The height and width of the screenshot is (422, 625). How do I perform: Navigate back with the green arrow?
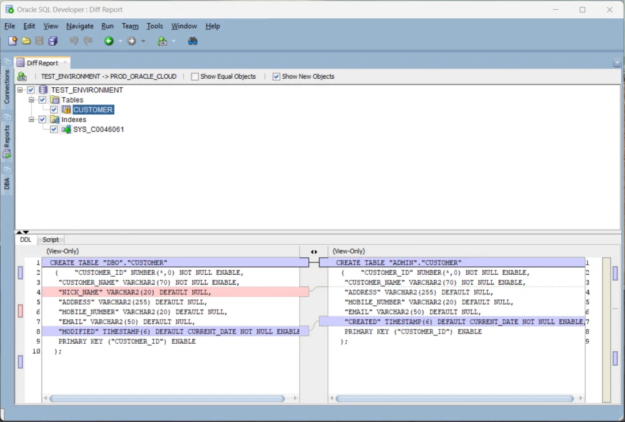coord(109,41)
